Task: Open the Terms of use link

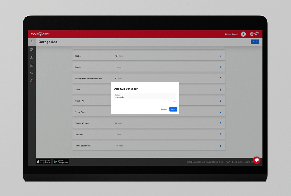Action: (x=218, y=162)
